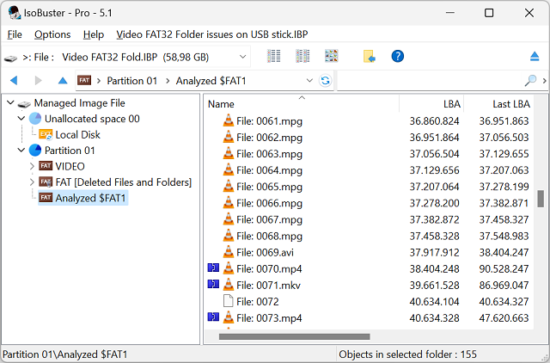550x363 pixels.
Task: Select File: 0073.mp4 in the list
Action: click(269, 318)
